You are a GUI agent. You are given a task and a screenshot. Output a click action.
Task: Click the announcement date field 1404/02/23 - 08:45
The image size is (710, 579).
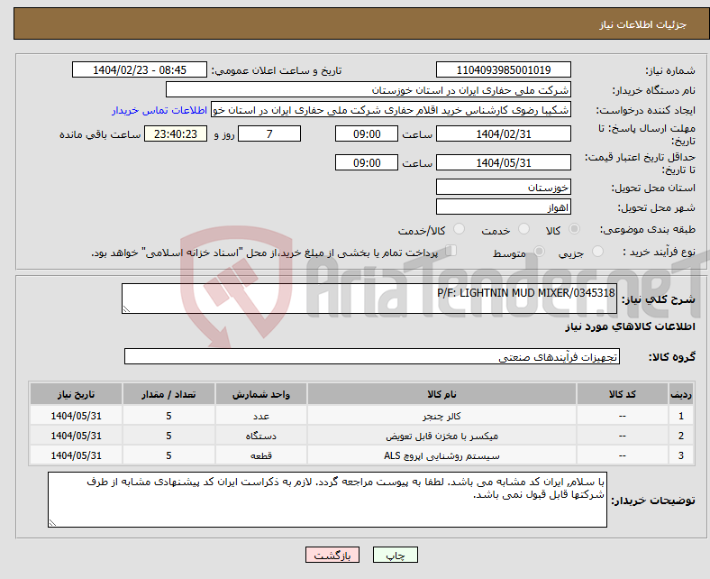(140, 69)
